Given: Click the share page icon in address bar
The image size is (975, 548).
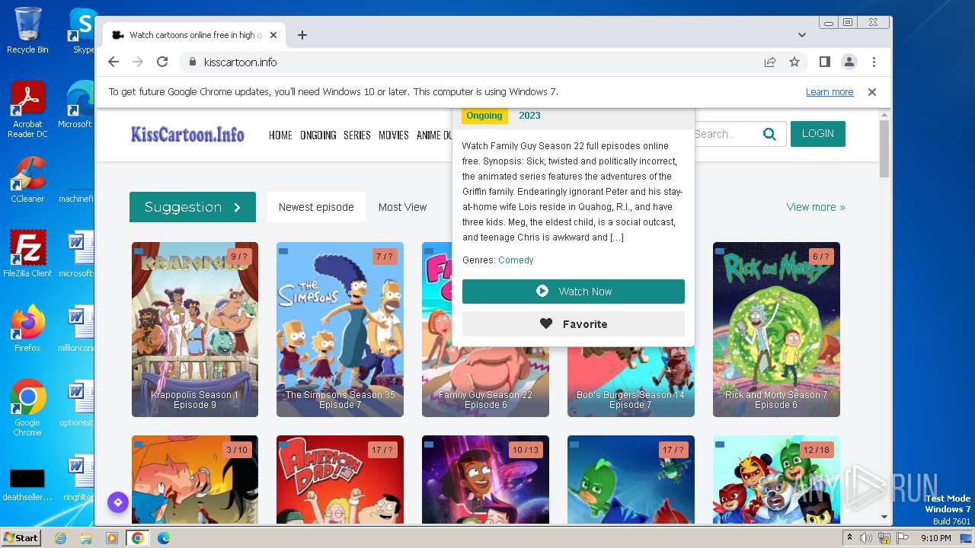Looking at the screenshot, I should (x=770, y=62).
